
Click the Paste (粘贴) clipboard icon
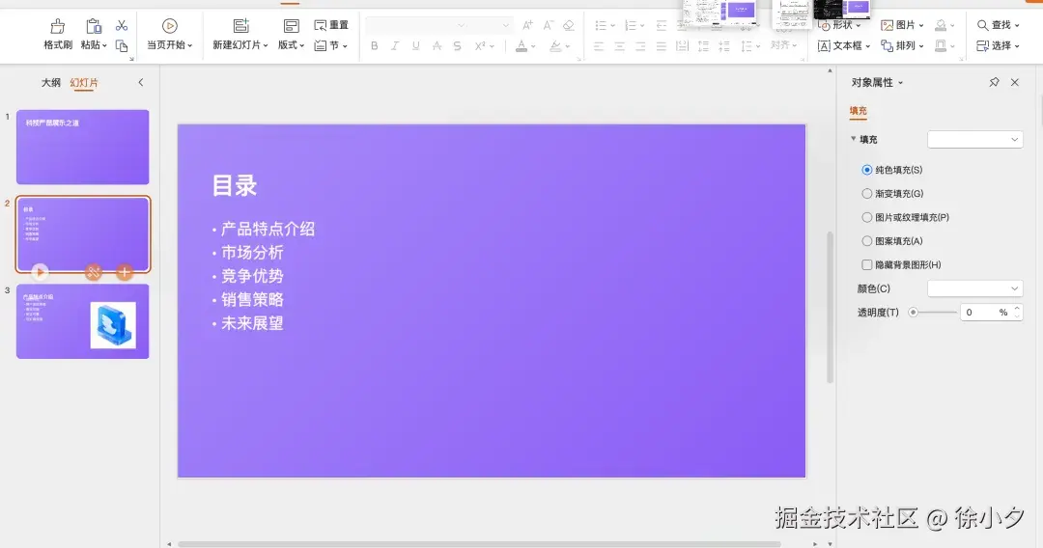coord(93,27)
